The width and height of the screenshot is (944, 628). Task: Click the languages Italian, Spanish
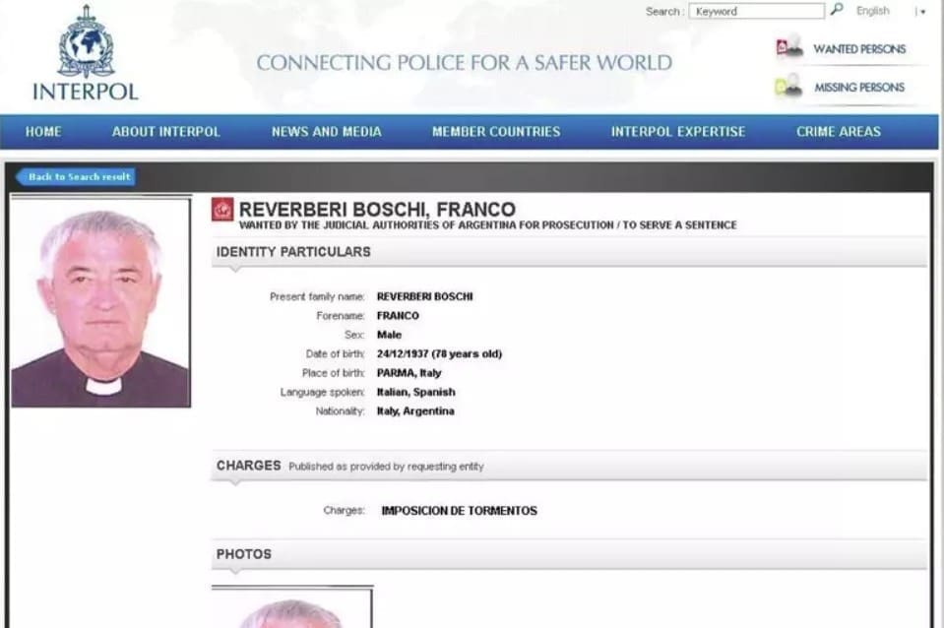[416, 392]
